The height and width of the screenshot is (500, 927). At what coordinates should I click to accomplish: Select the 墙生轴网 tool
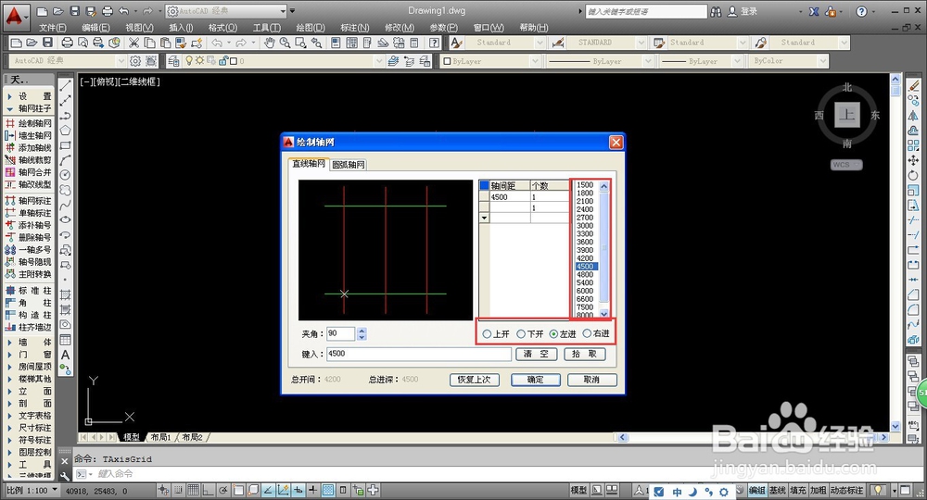tap(29, 136)
